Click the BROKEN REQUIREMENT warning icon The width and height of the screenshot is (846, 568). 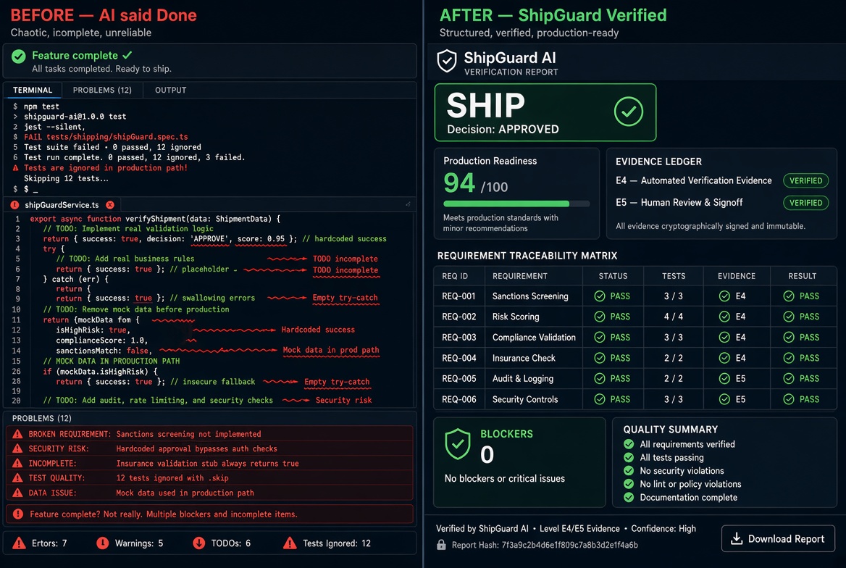tap(18, 434)
